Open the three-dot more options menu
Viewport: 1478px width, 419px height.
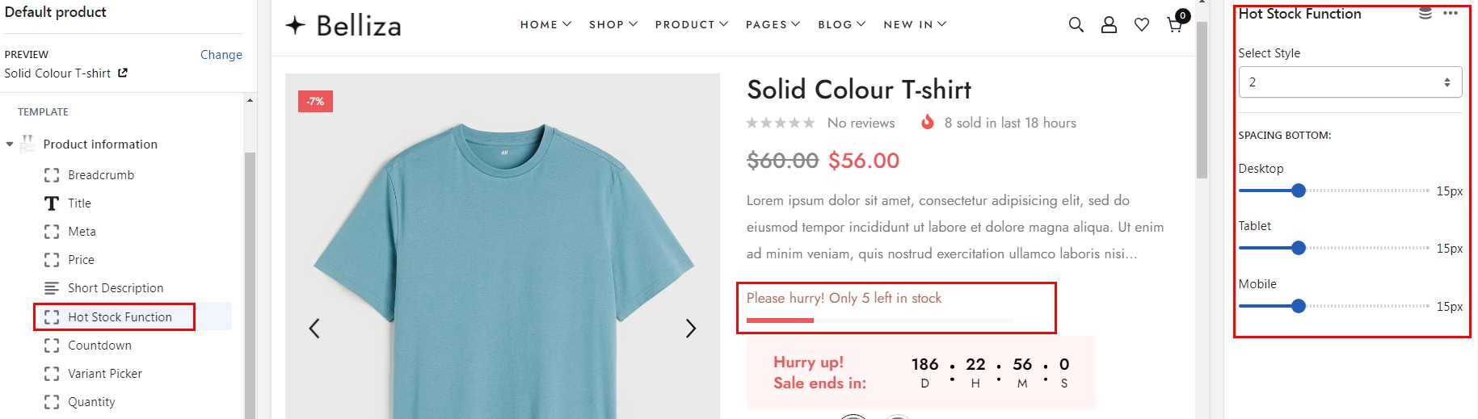click(x=1451, y=14)
